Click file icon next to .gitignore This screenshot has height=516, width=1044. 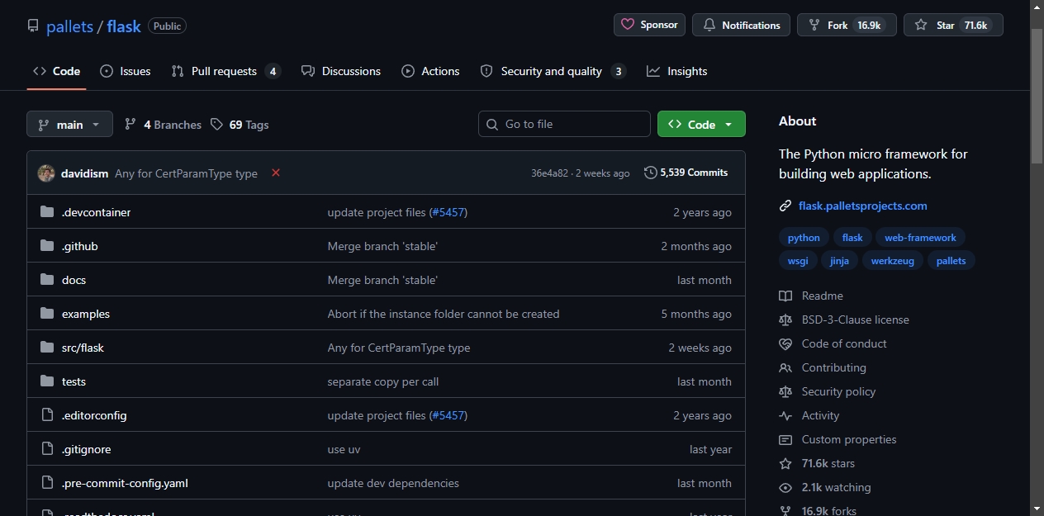pos(47,449)
